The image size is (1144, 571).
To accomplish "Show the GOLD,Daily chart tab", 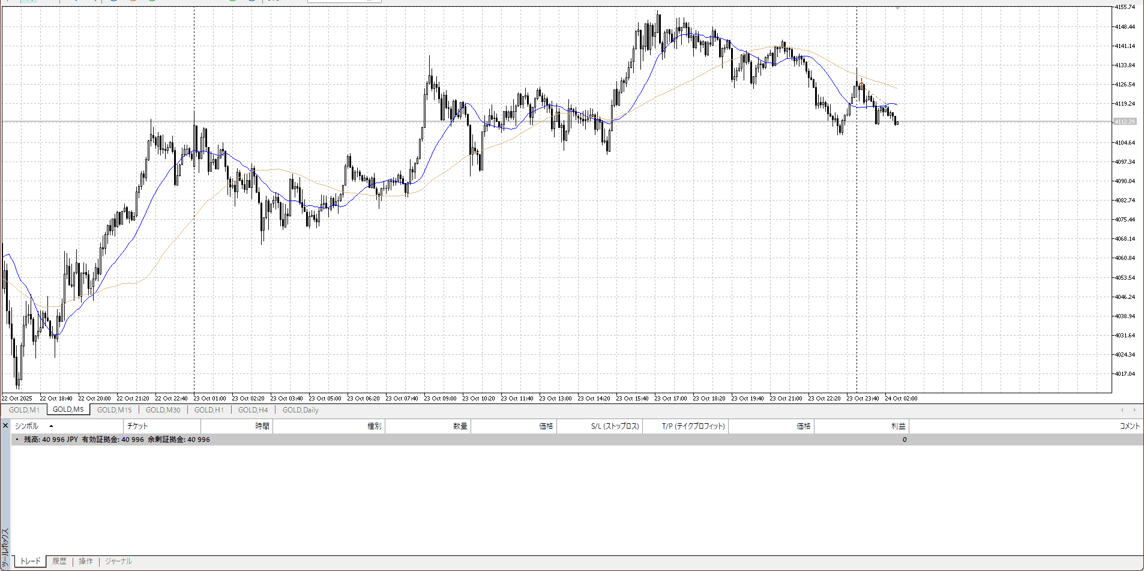I will click(300, 410).
